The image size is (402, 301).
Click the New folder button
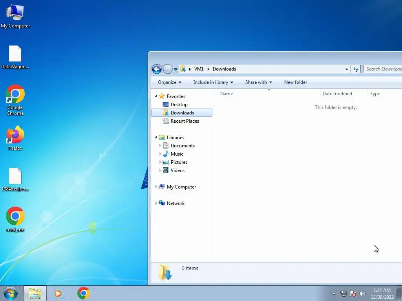click(295, 82)
